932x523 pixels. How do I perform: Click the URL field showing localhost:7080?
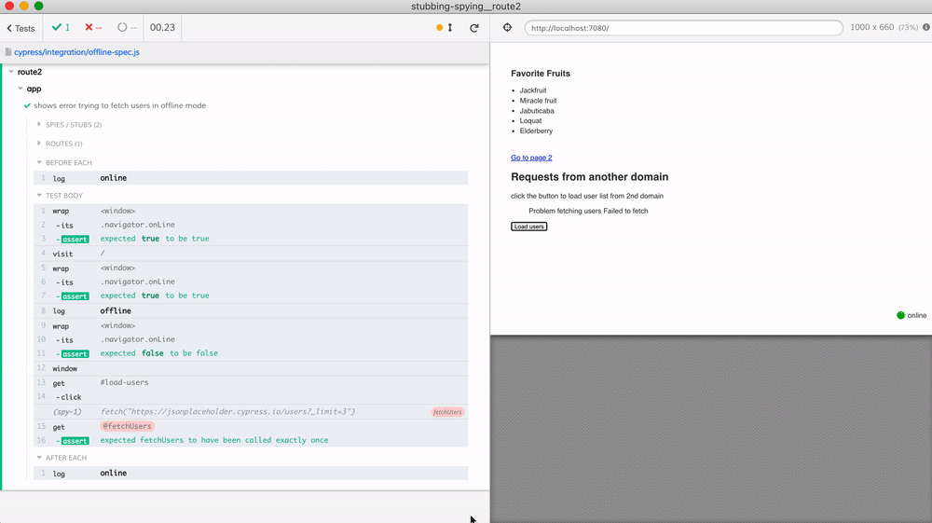(683, 28)
